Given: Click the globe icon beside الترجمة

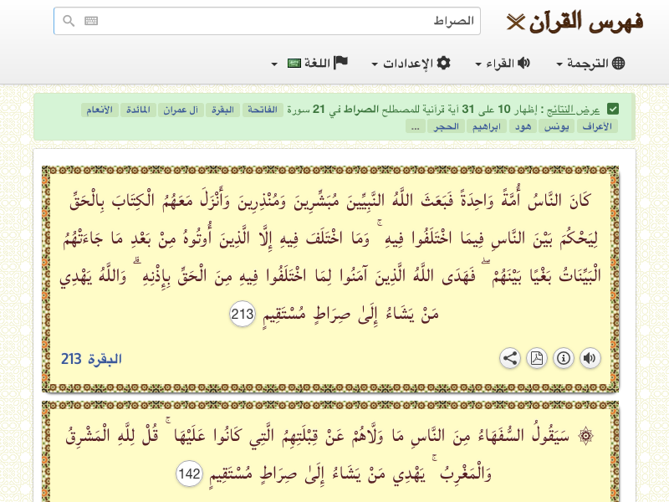Looking at the screenshot, I should [618, 64].
